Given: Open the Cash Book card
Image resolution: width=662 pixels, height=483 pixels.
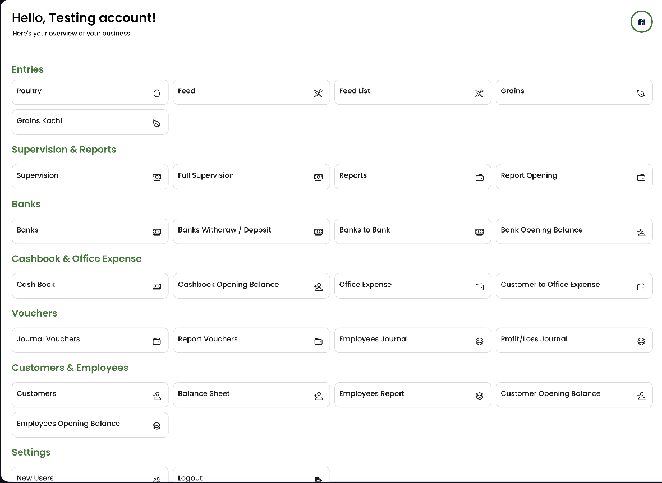Looking at the screenshot, I should click(90, 285).
